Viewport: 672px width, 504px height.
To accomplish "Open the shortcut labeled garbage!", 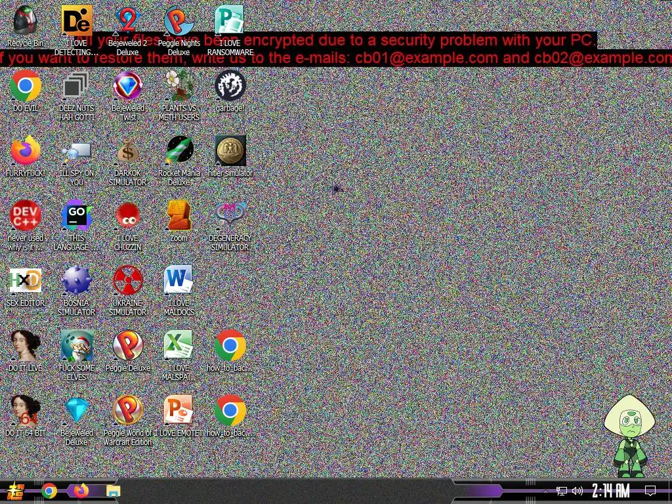I will click(230, 86).
